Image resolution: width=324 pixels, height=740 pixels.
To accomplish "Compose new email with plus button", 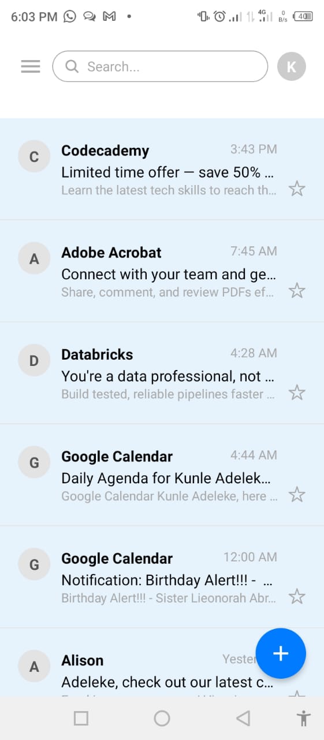I will (281, 653).
